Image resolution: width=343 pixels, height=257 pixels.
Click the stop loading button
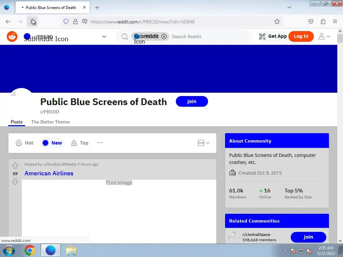click(32, 21)
